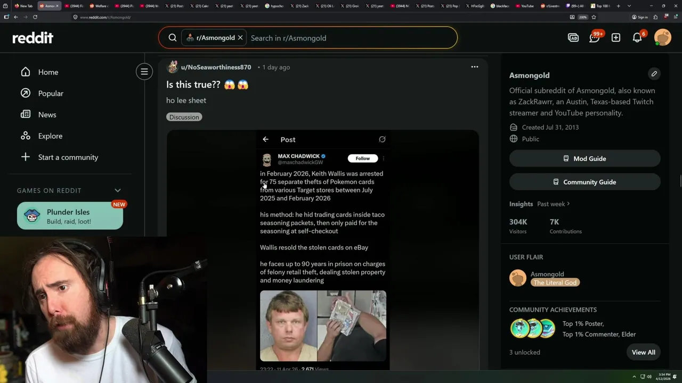Image resolution: width=682 pixels, height=383 pixels.
Task: Open u/NoSeaworthiness870 profile
Action: pos(216,67)
